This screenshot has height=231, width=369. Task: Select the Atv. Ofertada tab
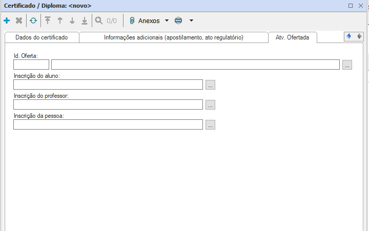click(x=292, y=37)
